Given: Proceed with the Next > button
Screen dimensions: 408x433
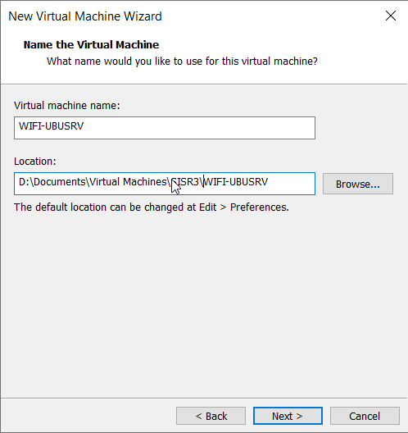Looking at the screenshot, I should tap(288, 416).
